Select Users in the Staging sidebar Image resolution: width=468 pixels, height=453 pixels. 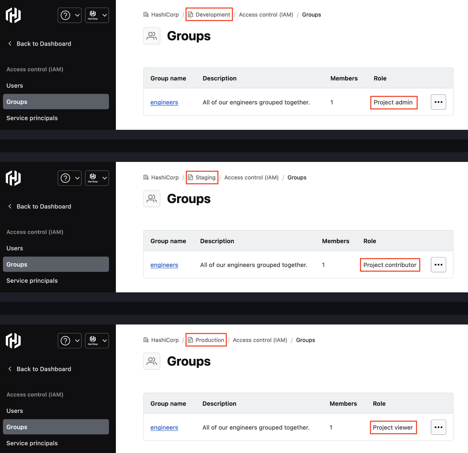click(15, 248)
